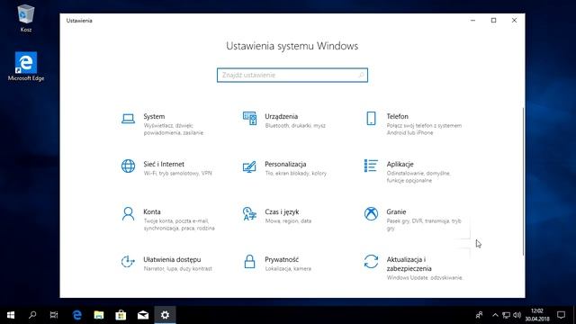Open File Explorer from the taskbar
This screenshot has height=324, width=576.
point(99,315)
